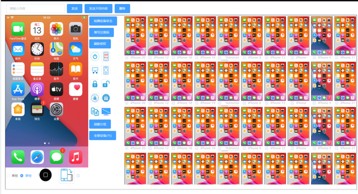The height and width of the screenshot is (194, 358).
Task: Open Messages in the large phone dock
Action: (x=56, y=157)
